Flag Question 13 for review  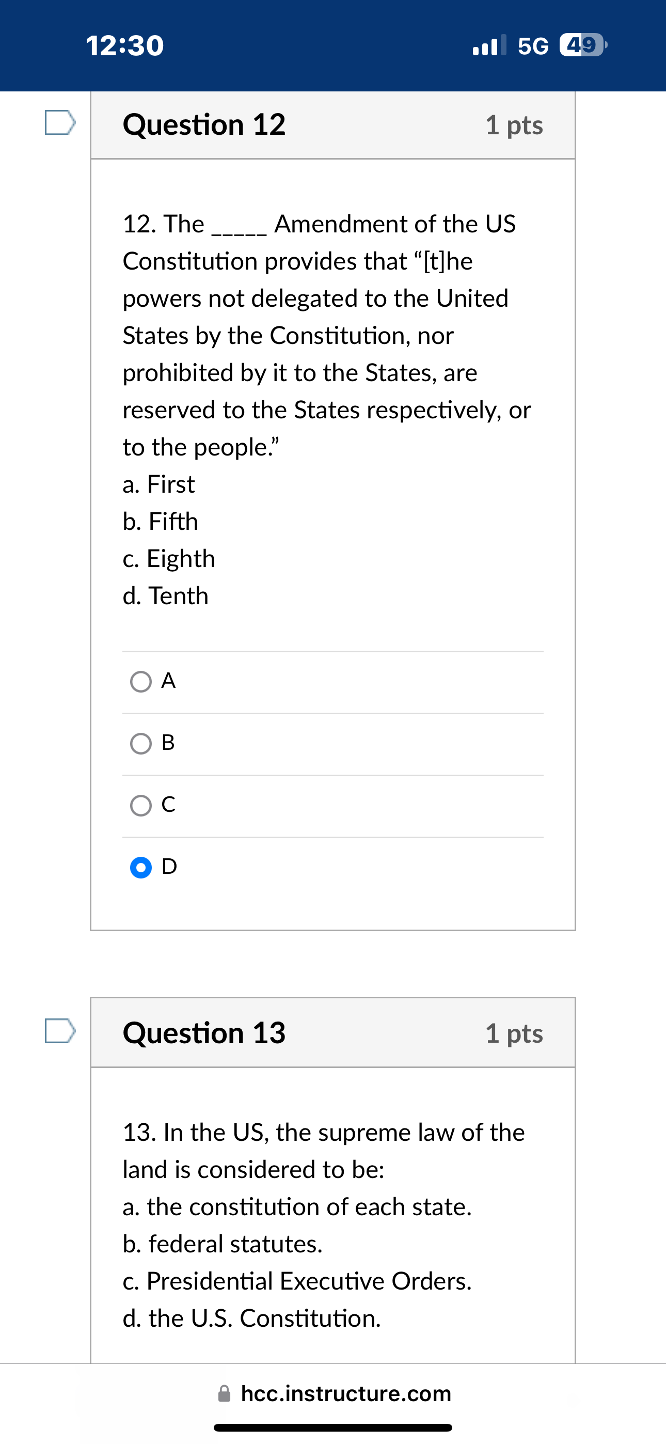[x=60, y=1031]
